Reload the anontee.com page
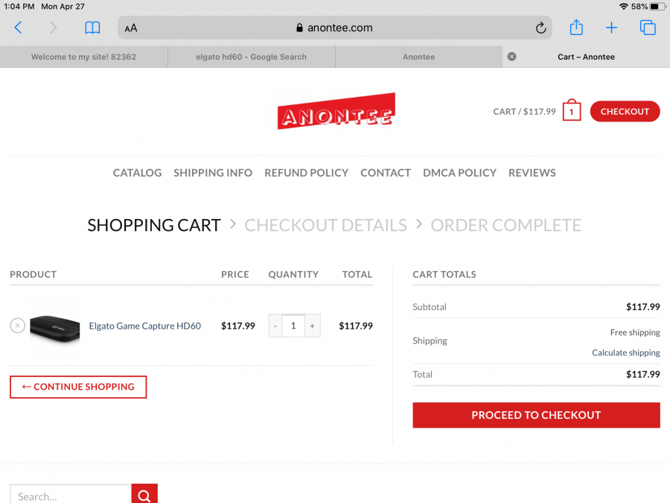Viewport: 670px width, 503px height. pos(540,28)
